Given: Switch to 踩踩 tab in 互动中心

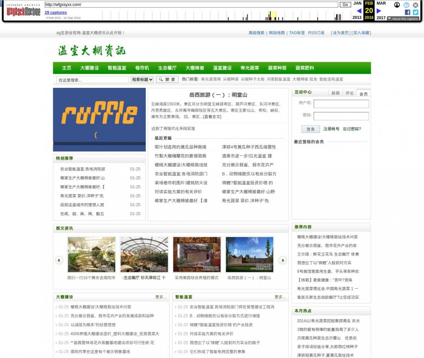Looking at the screenshot, I should 335,93.
